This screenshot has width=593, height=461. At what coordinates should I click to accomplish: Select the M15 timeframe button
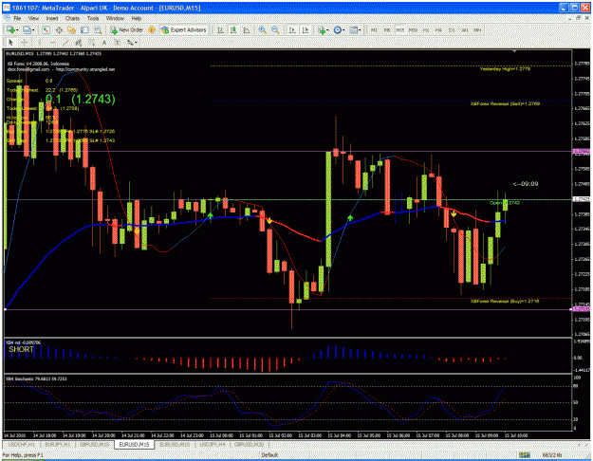[400, 29]
